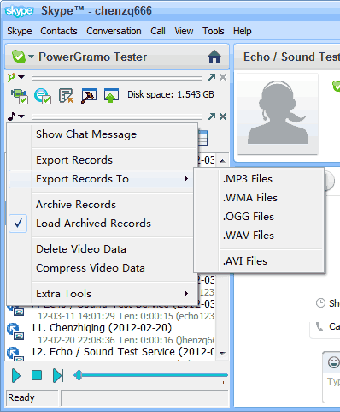Click the 12-03-11 14:01:29 record detail line

coord(126,316)
